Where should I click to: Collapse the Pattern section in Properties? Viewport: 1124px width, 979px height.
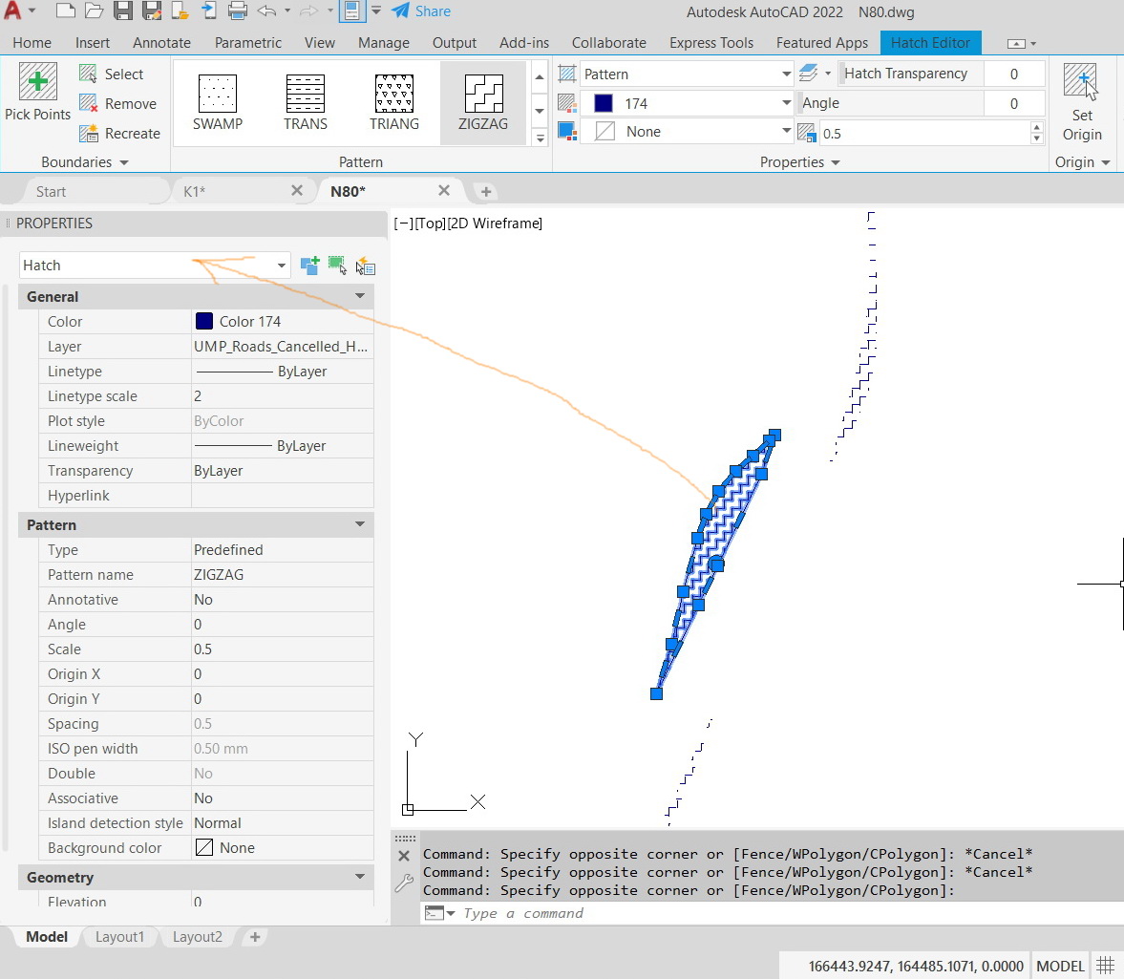point(360,524)
